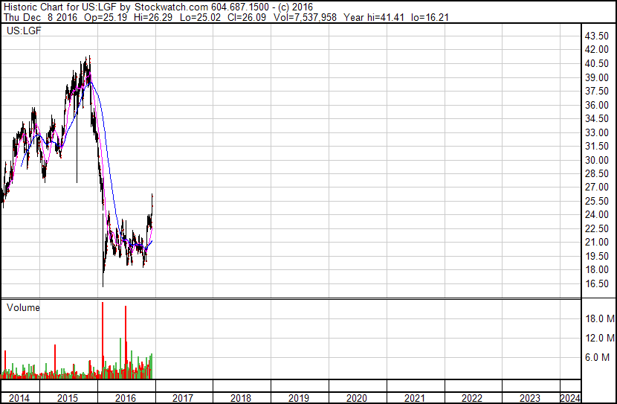Click the 16.50 price axis label
This screenshot has width=617, height=404.
598,283
